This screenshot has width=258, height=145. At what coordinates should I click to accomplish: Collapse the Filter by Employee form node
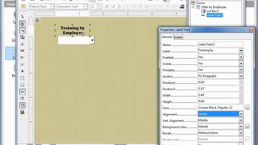[x=193, y=7]
